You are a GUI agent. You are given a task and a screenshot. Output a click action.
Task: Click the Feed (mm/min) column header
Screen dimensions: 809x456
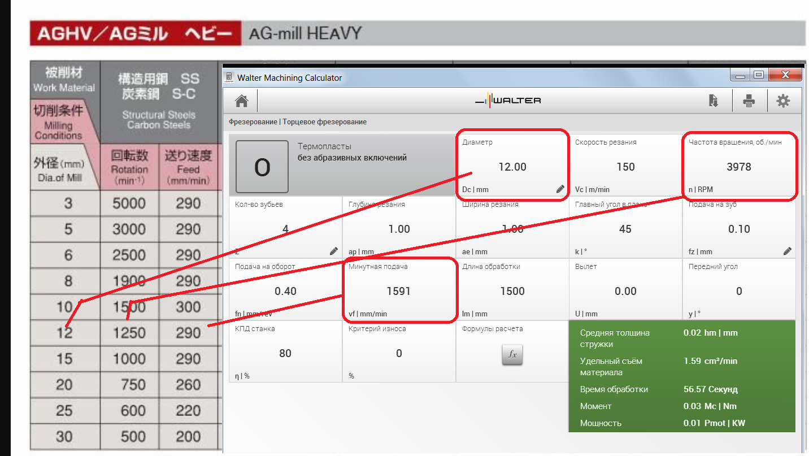pos(188,167)
